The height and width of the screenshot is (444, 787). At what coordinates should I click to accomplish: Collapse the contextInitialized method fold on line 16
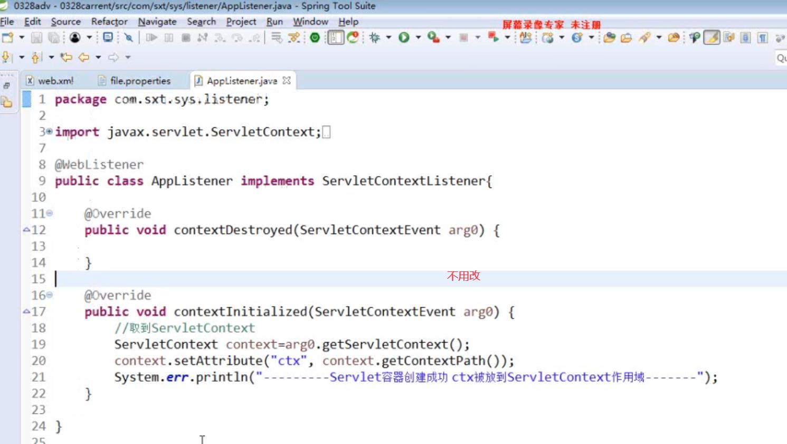click(49, 295)
